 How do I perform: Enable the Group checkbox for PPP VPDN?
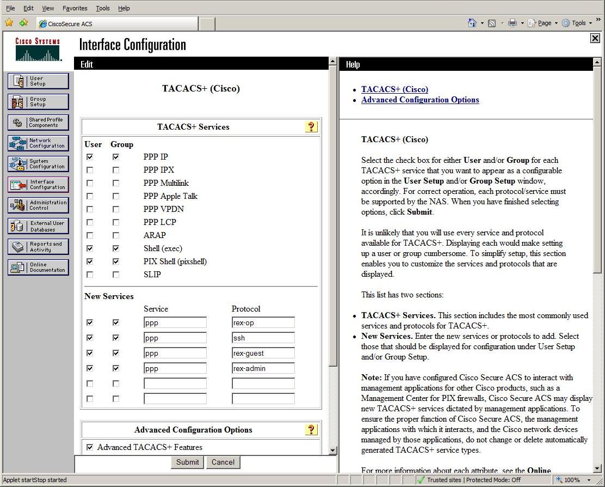(116, 209)
